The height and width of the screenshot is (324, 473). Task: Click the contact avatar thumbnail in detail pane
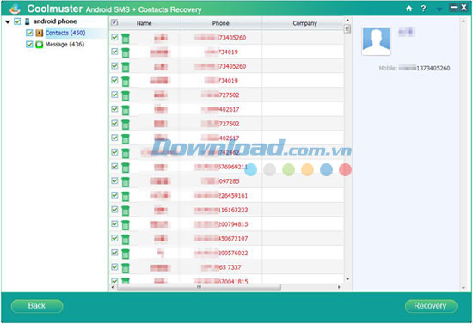(376, 41)
